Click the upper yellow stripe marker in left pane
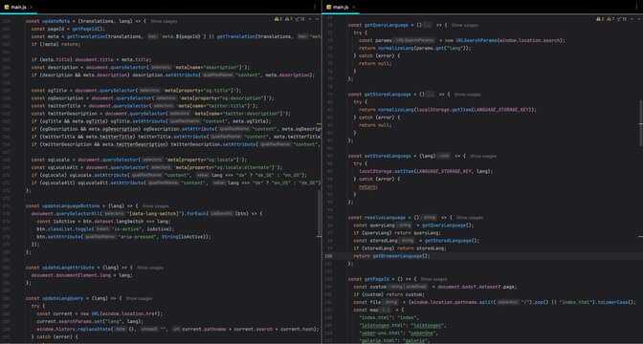The height and width of the screenshot is (344, 643). coord(319,123)
